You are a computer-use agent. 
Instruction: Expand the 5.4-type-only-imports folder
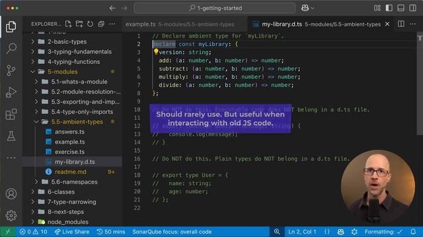tap(72, 112)
